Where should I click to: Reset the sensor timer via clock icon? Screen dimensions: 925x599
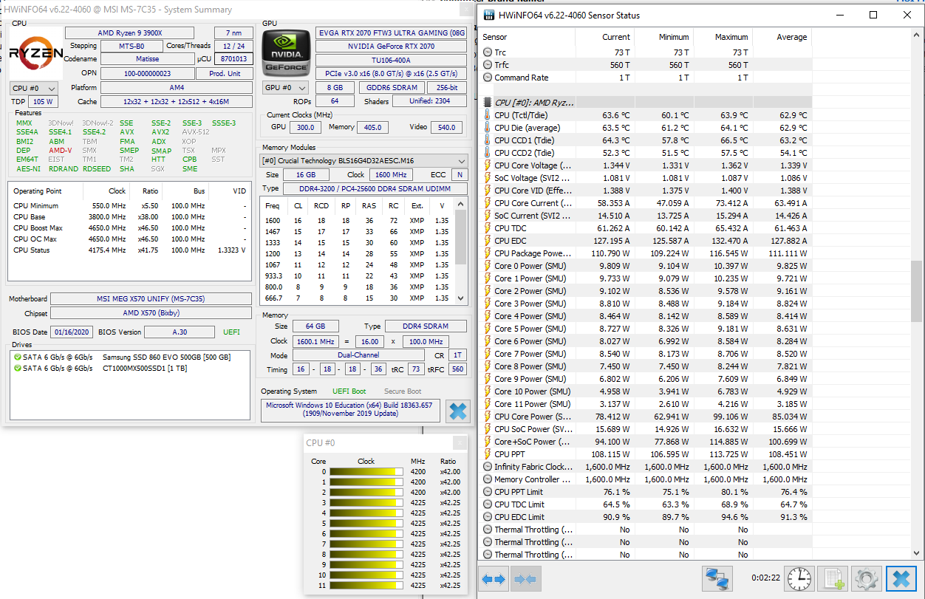[799, 578]
